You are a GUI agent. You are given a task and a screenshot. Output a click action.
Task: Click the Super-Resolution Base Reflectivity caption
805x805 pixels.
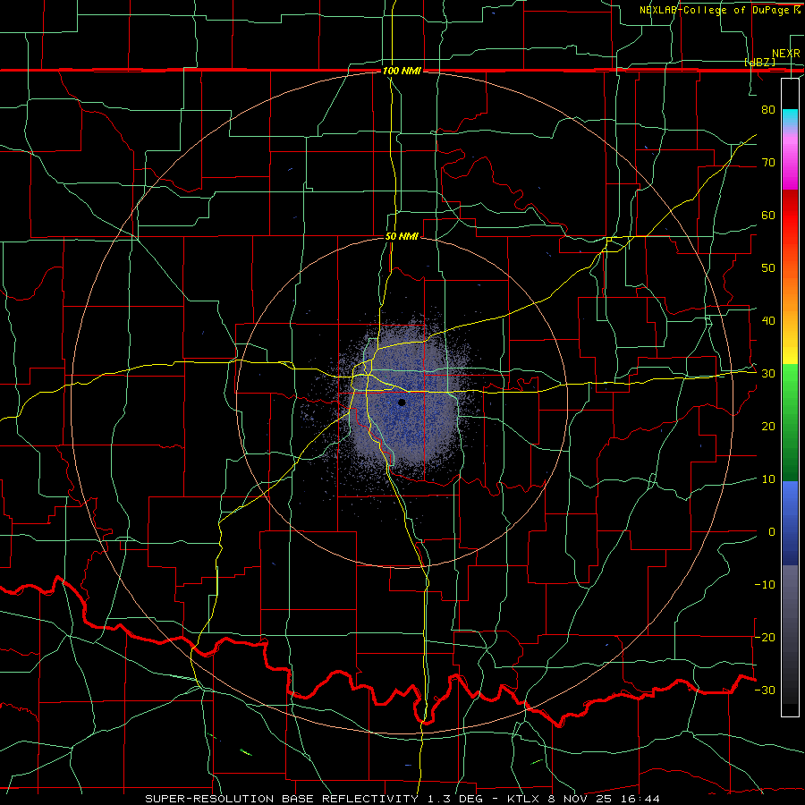point(402,799)
